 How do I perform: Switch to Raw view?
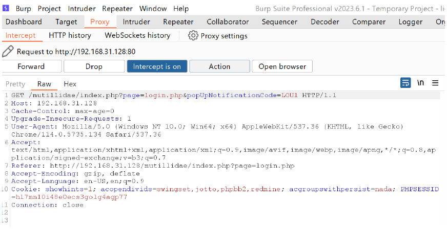pos(44,84)
